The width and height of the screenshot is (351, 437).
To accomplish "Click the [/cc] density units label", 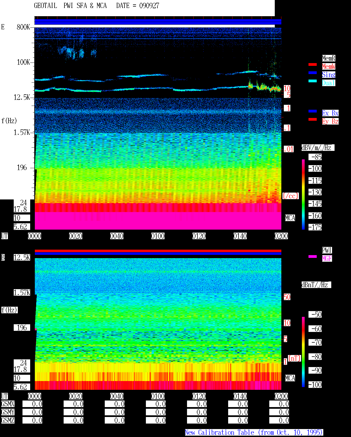I will 290,196.
